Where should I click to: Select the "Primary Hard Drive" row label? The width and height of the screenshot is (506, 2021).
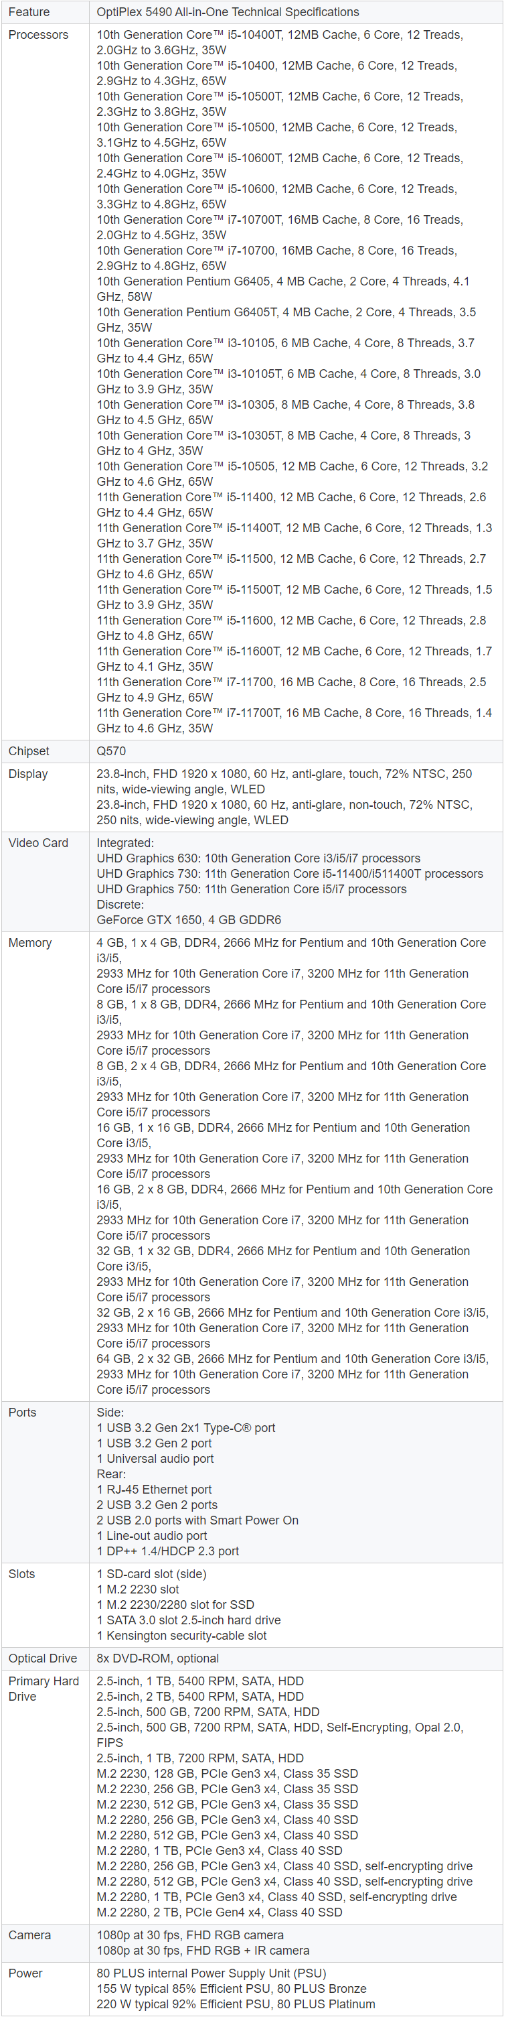point(43,1689)
